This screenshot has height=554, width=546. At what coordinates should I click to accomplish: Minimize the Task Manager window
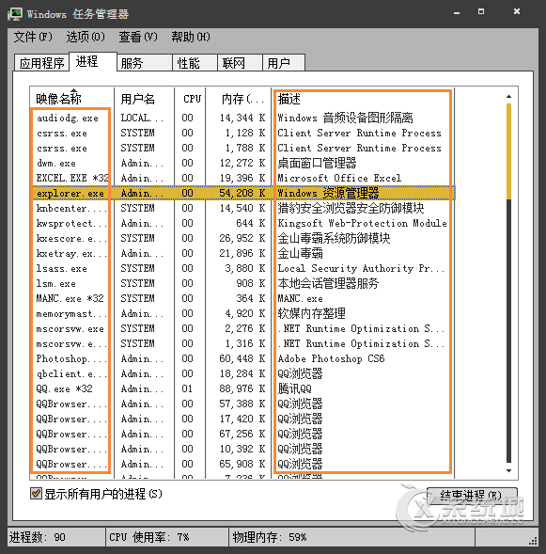click(457, 12)
